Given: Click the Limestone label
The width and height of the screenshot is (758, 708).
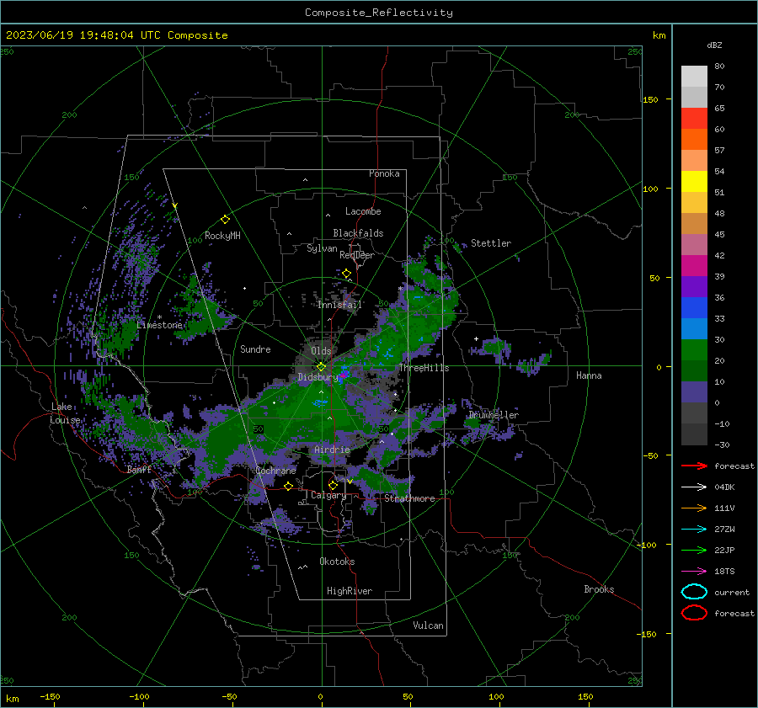Looking at the screenshot, I should coord(159,325).
